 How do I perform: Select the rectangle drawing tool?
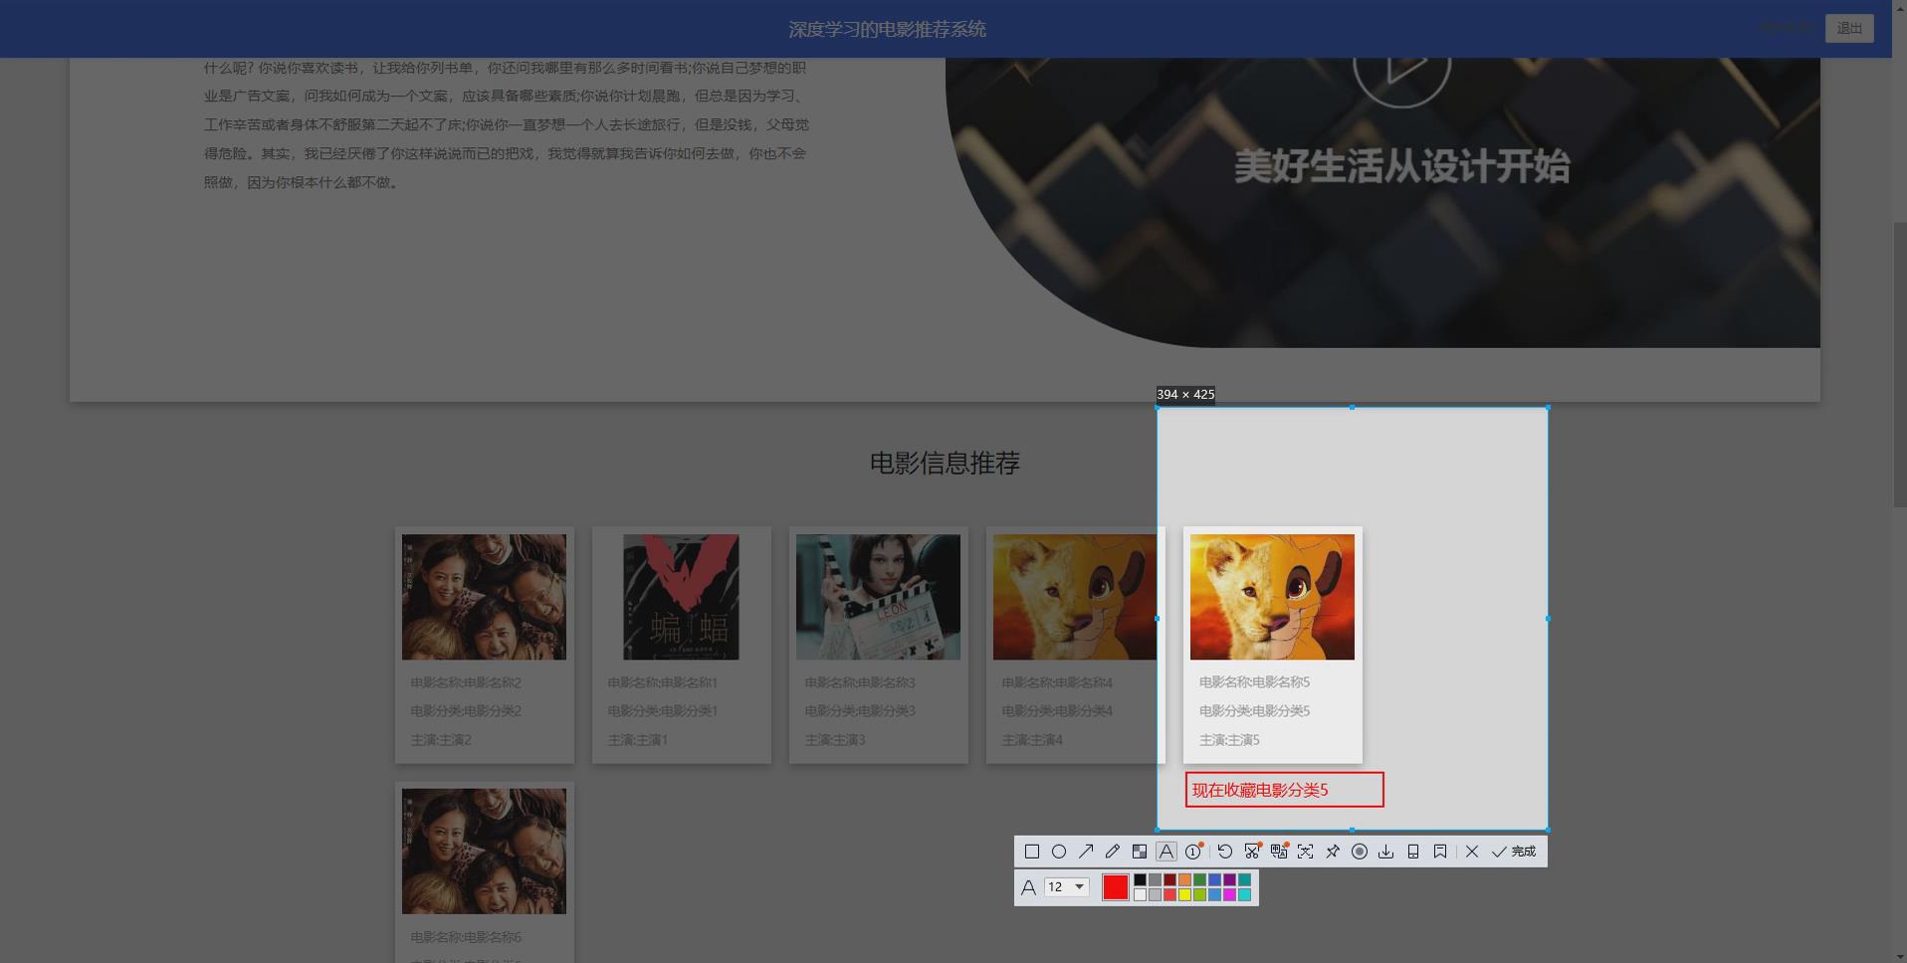click(x=1032, y=852)
